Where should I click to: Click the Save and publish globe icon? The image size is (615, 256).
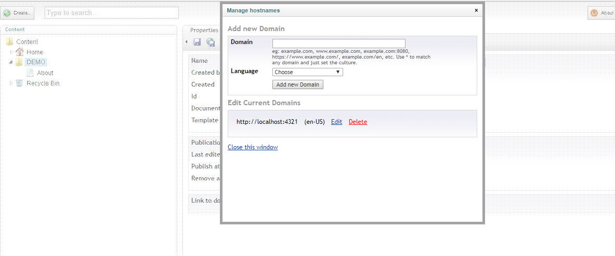[x=211, y=42]
